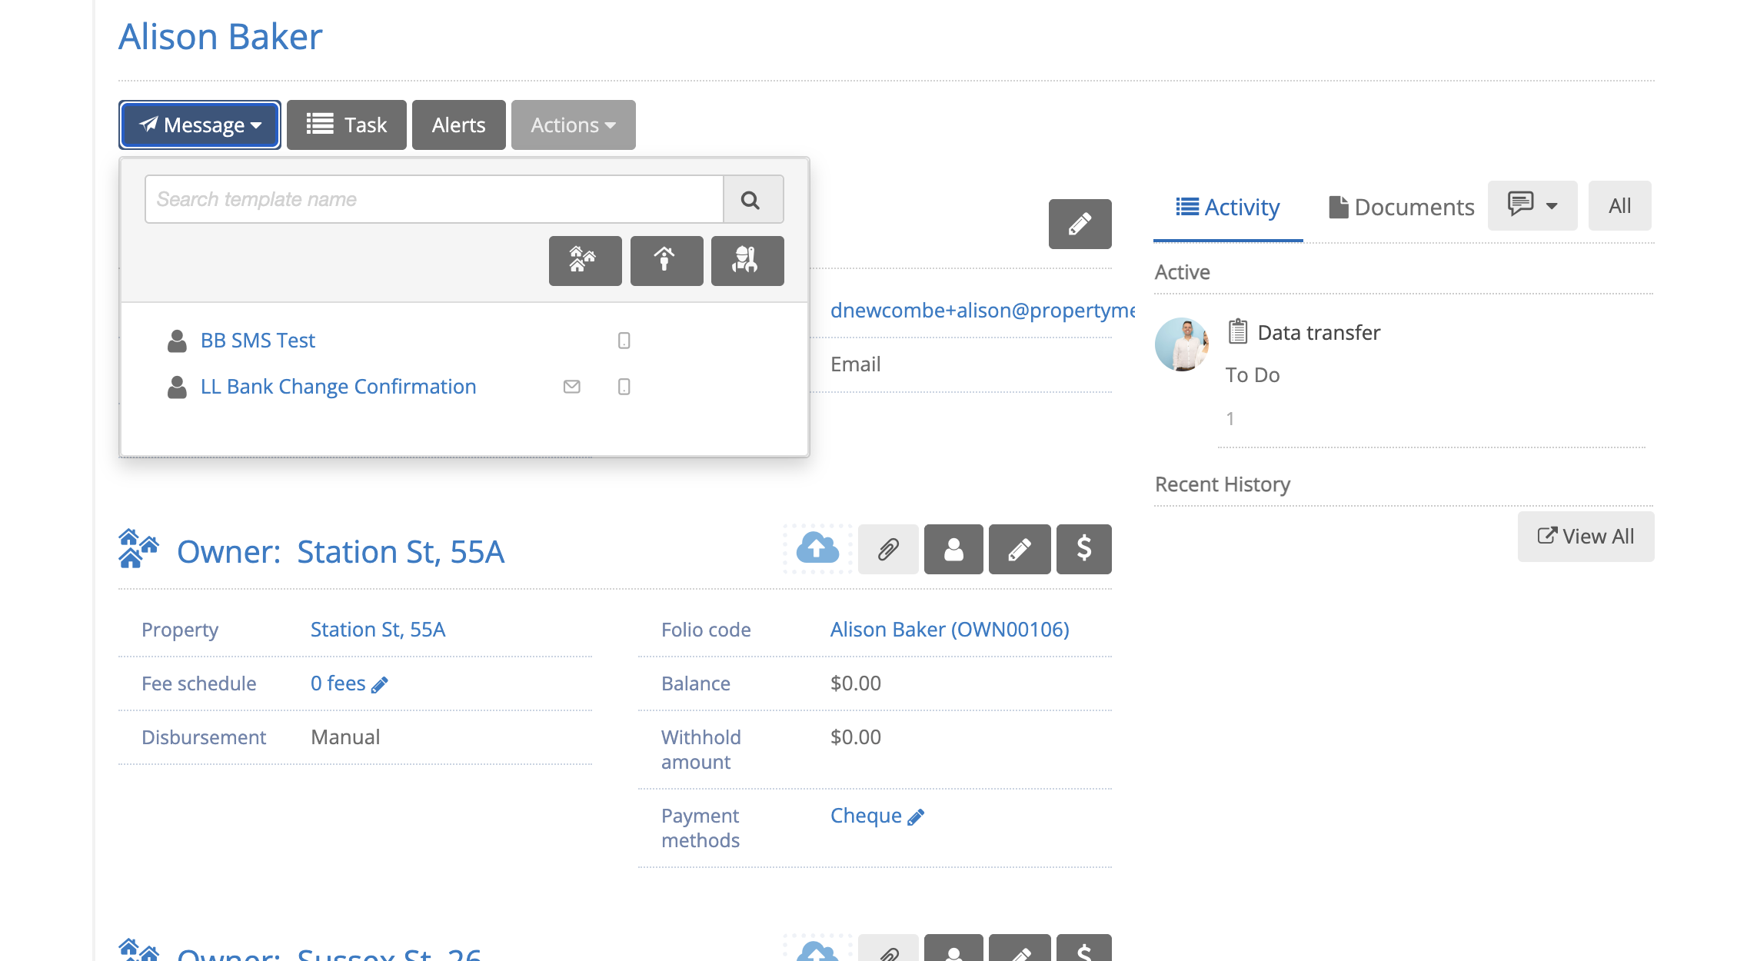Click dollar button for Sussex St owner
1757x961 pixels.
click(x=1083, y=949)
